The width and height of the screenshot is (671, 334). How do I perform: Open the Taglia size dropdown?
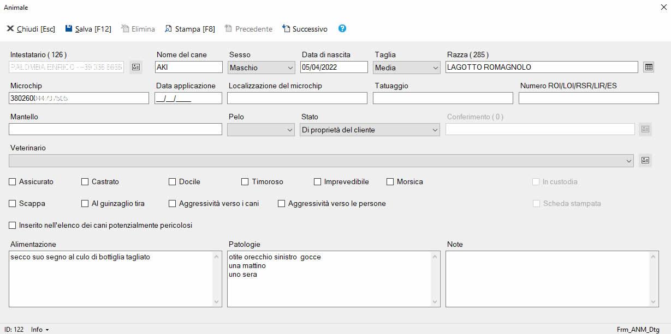(435, 68)
